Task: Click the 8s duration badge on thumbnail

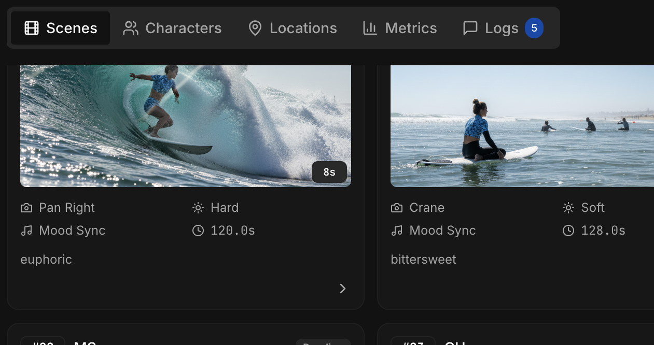Action: [x=329, y=172]
